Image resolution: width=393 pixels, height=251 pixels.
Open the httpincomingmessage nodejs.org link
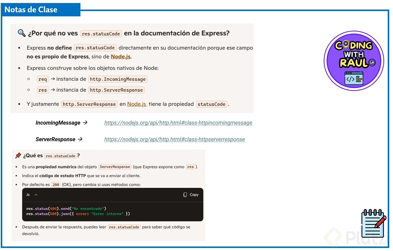(178, 123)
